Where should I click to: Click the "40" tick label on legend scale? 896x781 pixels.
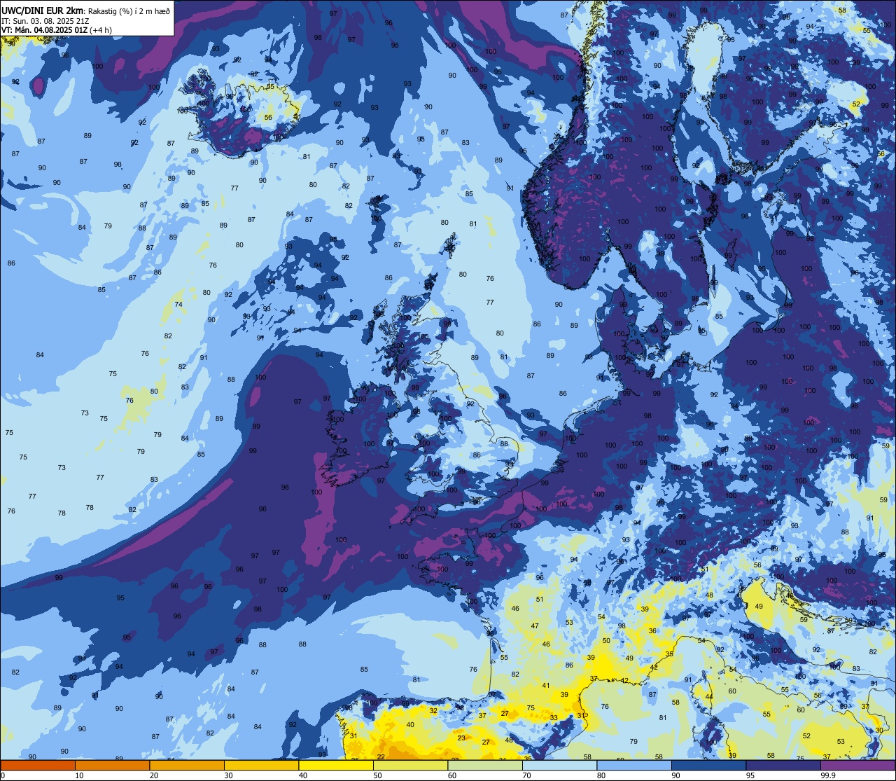pos(303,775)
